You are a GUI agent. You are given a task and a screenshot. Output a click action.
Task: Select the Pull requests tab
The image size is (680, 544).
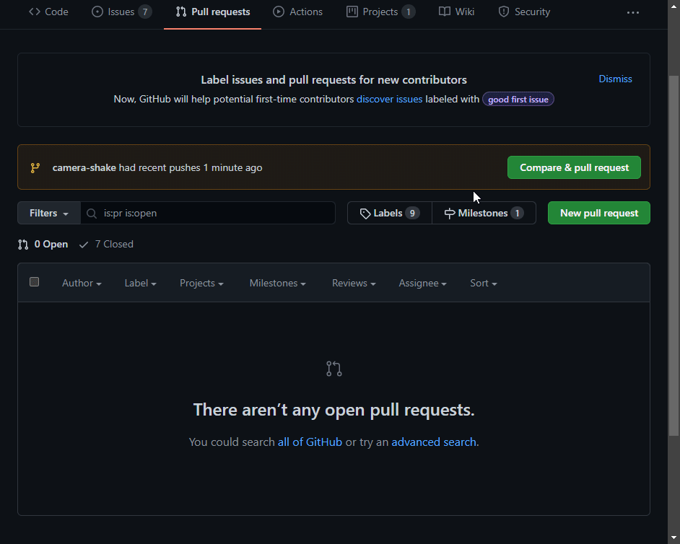click(x=212, y=12)
